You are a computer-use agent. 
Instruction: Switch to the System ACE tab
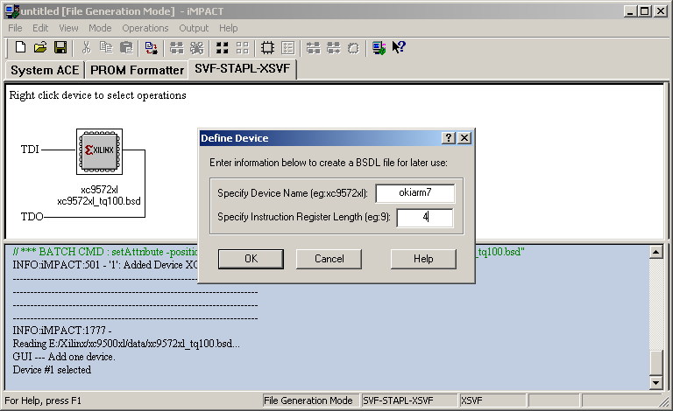click(45, 70)
